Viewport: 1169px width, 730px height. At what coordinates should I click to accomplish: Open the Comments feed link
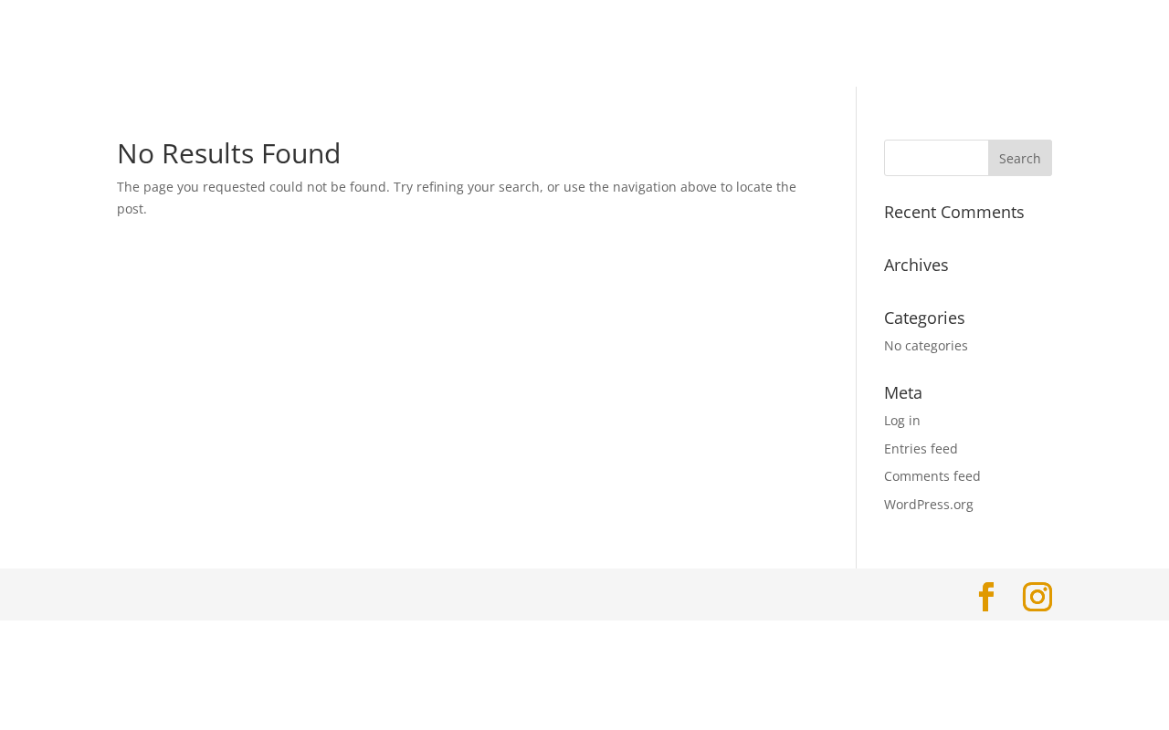[x=932, y=476]
